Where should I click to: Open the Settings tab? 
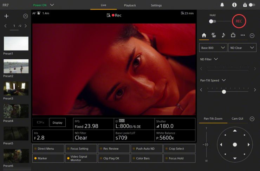point(156,5)
